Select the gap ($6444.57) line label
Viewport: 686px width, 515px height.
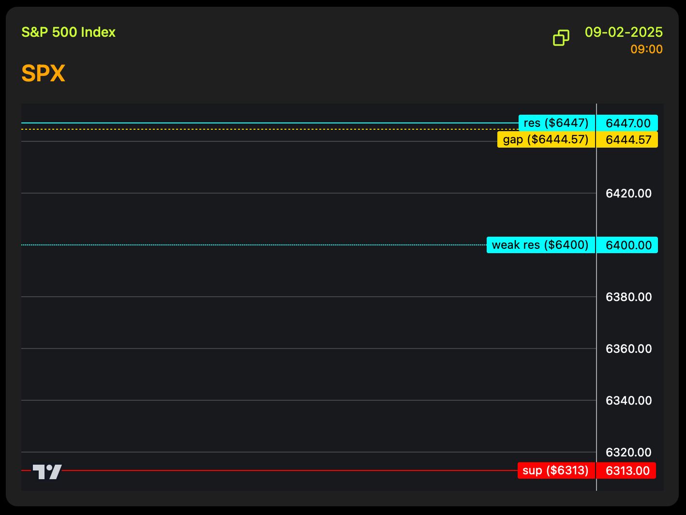[546, 139]
